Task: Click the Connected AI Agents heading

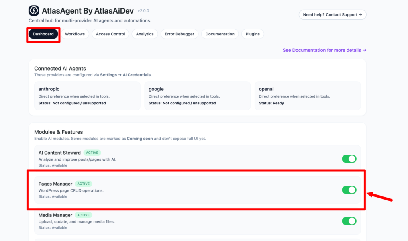Action: coord(60,69)
